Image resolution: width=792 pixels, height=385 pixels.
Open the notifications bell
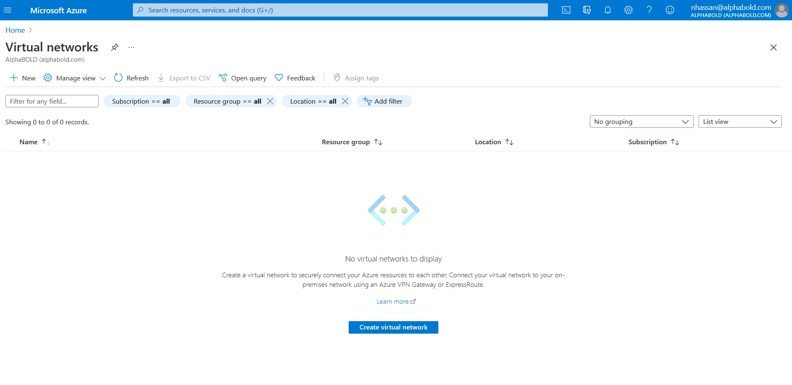(x=608, y=10)
